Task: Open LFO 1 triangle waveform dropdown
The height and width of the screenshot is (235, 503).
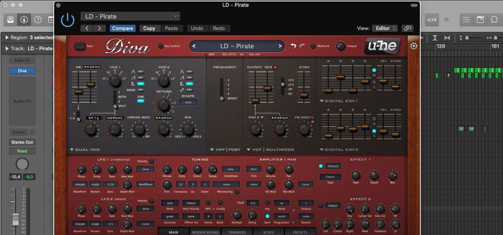Action: coord(79,184)
